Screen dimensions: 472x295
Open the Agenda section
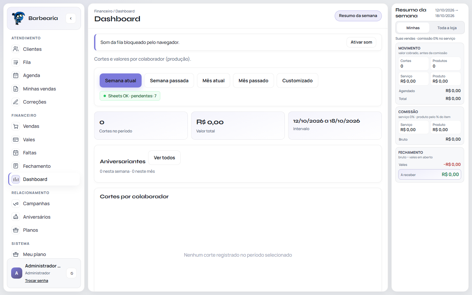(x=44, y=75)
